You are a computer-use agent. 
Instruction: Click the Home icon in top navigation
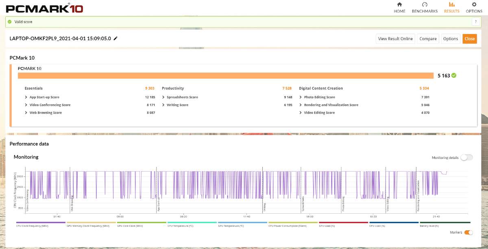pos(399,5)
